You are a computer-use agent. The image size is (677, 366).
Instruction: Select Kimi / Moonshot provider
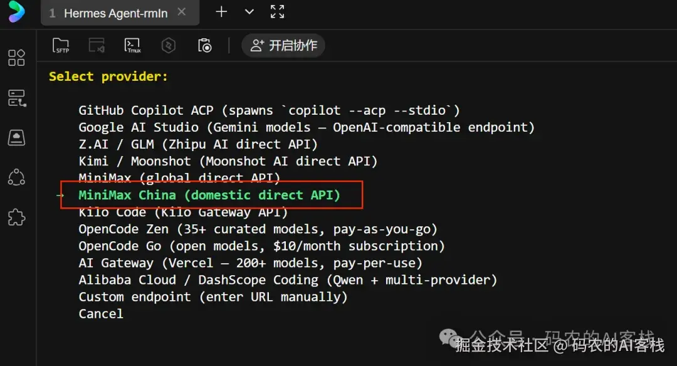click(228, 162)
